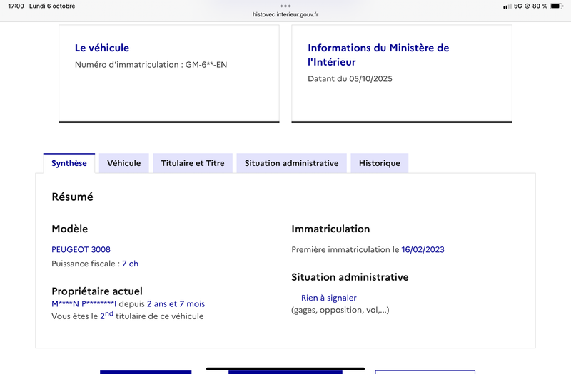Open the Historique tab
Image resolution: width=571 pixels, height=374 pixels.
tap(380, 163)
